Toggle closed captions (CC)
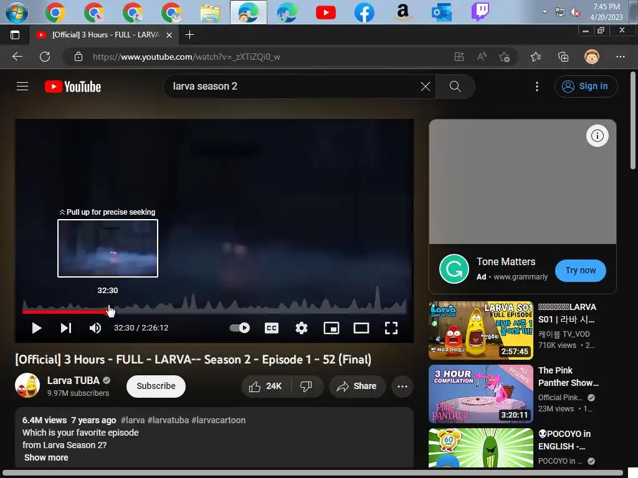The height and width of the screenshot is (478, 638). [272, 328]
